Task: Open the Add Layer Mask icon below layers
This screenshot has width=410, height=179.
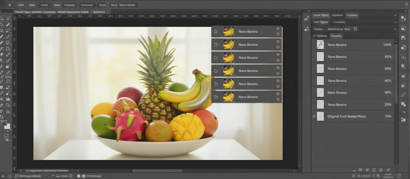Action: pyautogui.click(x=374, y=170)
